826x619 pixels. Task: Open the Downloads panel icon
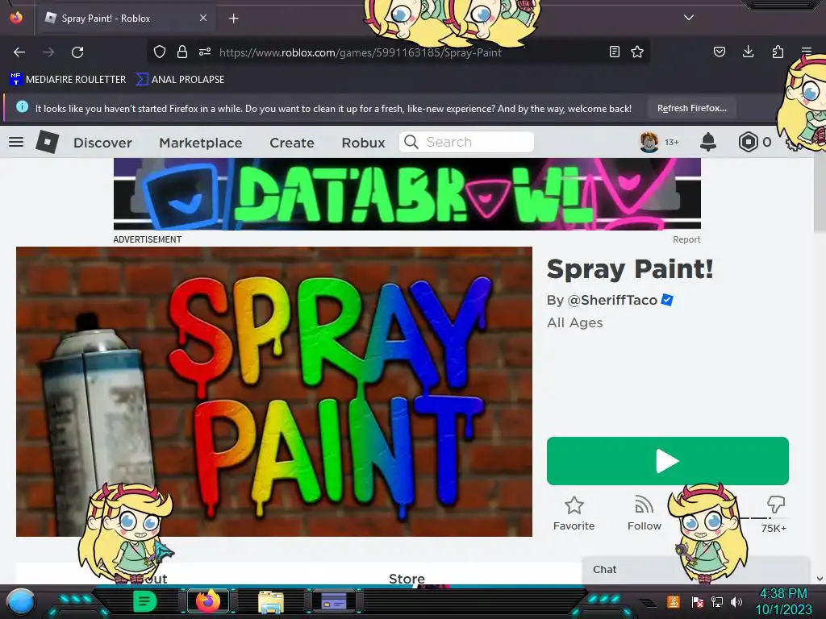[748, 52]
